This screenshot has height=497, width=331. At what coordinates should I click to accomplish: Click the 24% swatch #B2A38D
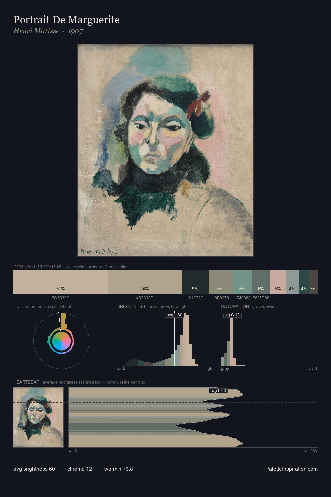[x=145, y=282]
